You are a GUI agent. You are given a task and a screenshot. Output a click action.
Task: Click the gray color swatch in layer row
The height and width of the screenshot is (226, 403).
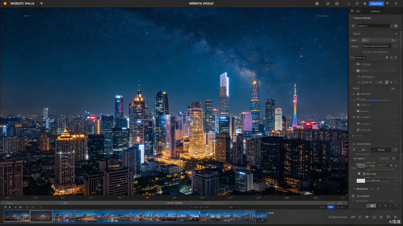(387, 82)
